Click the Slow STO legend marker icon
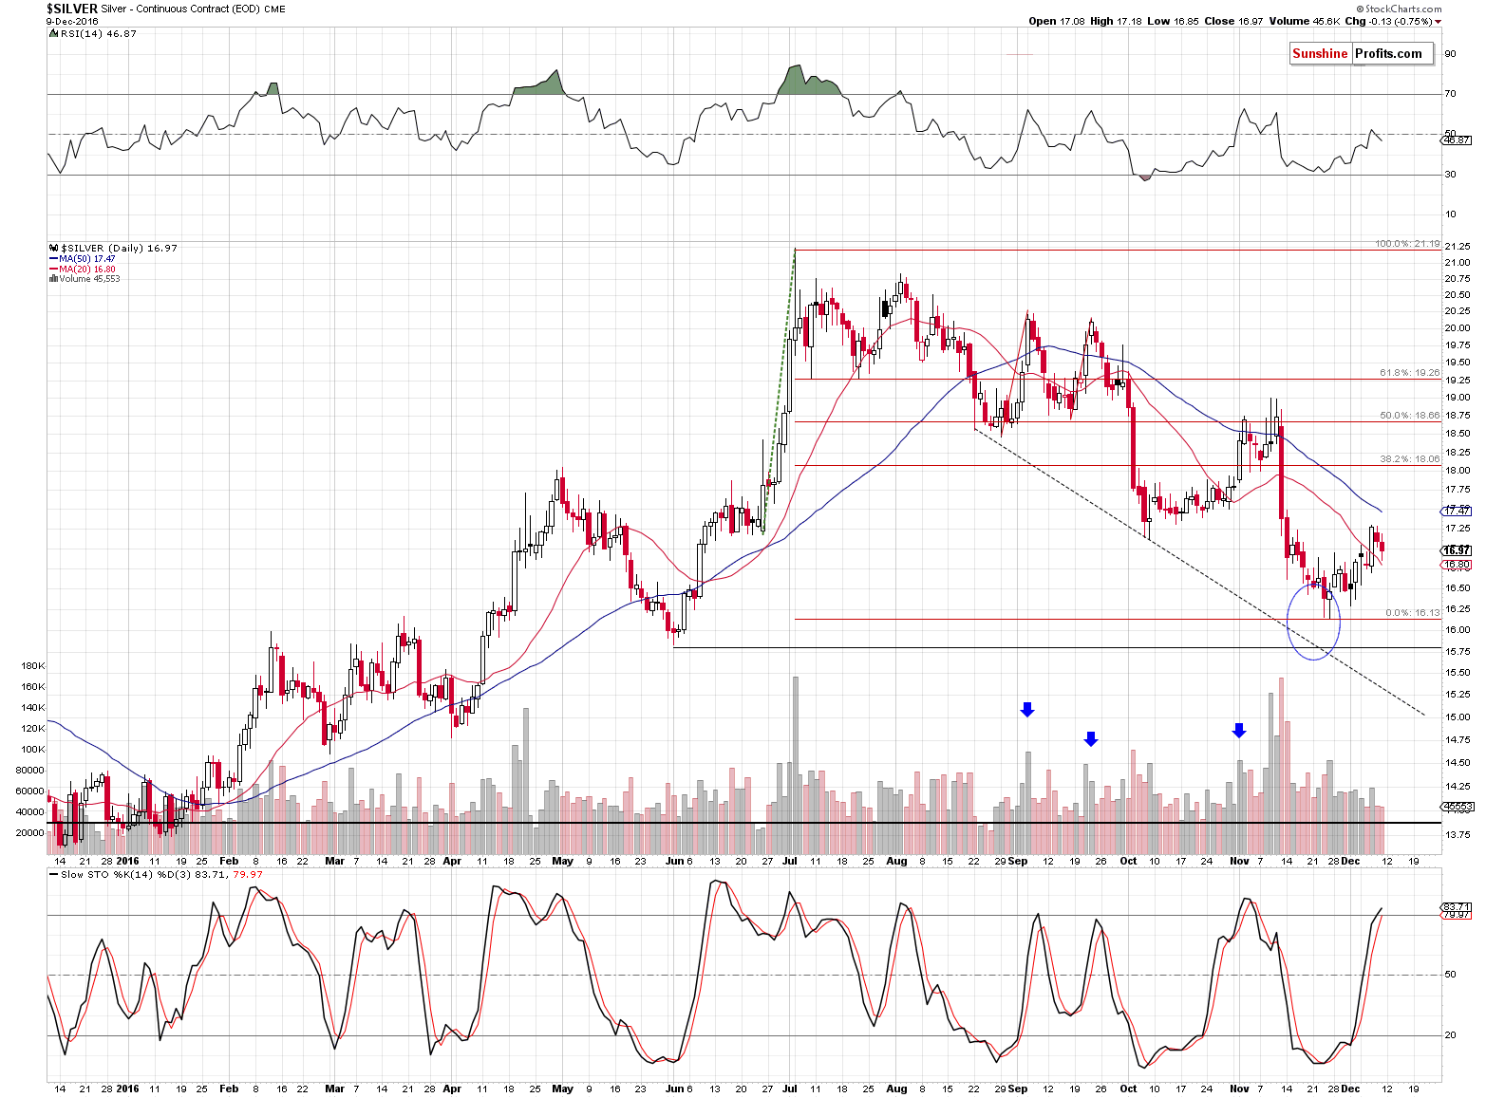The width and height of the screenshot is (1486, 1098). 52,874
